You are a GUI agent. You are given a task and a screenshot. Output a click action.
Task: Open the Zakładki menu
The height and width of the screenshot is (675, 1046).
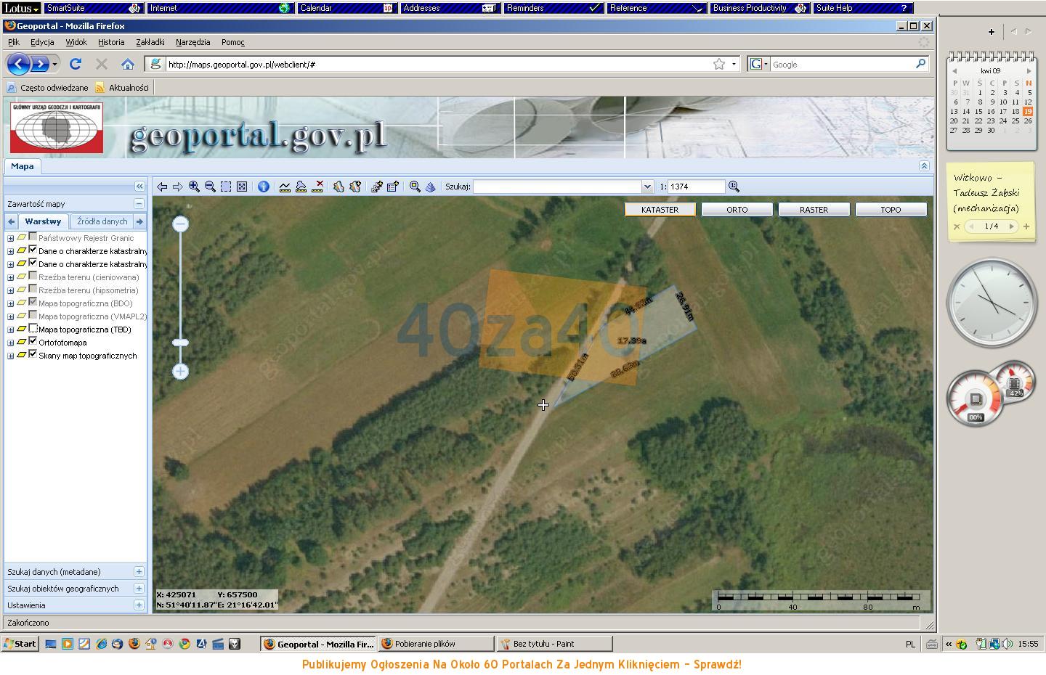coord(150,42)
